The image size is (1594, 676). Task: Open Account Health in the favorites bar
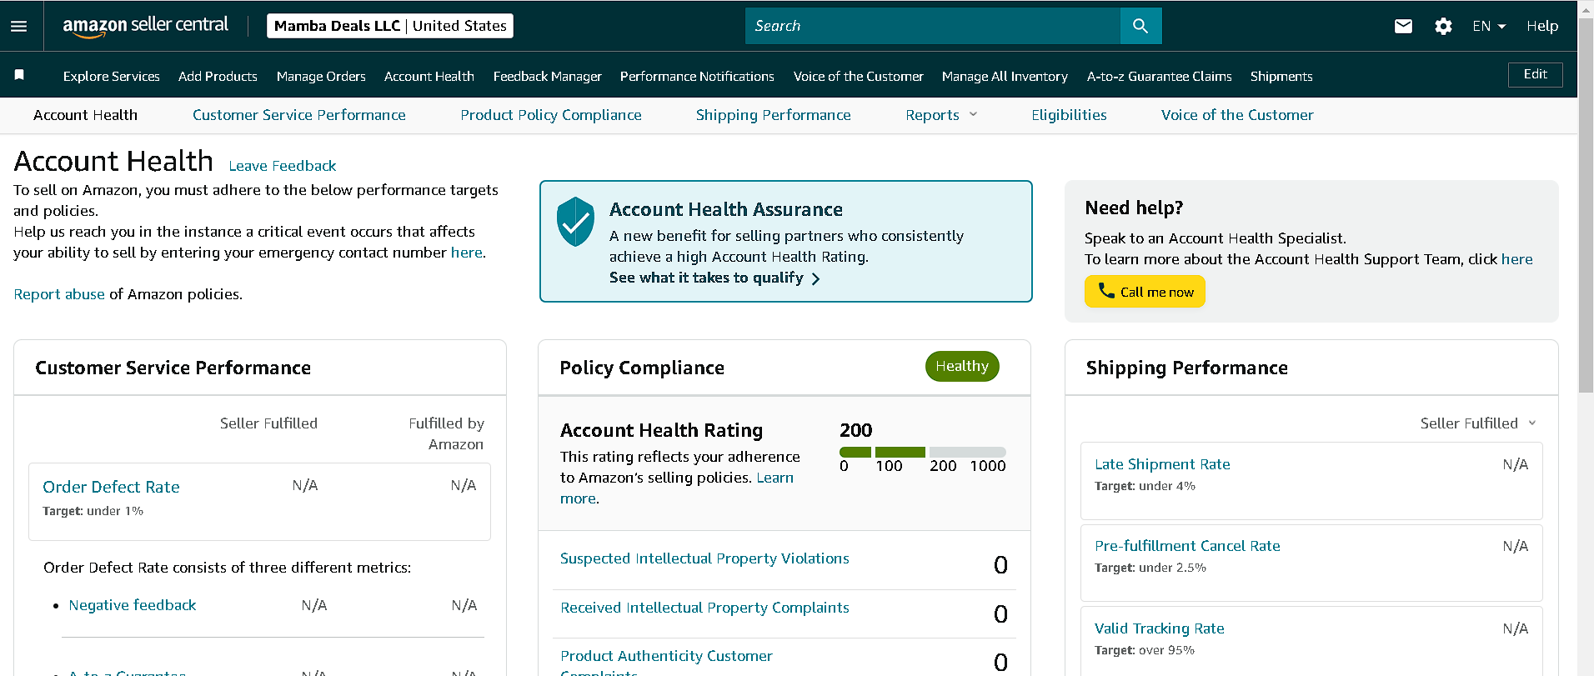click(x=429, y=76)
